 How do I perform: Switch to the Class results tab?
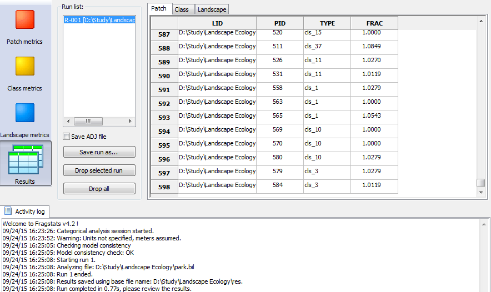(182, 9)
